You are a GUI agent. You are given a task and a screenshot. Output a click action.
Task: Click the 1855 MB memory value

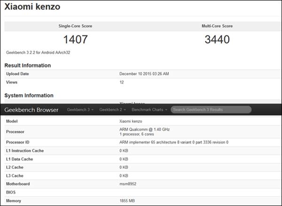tap(128, 201)
